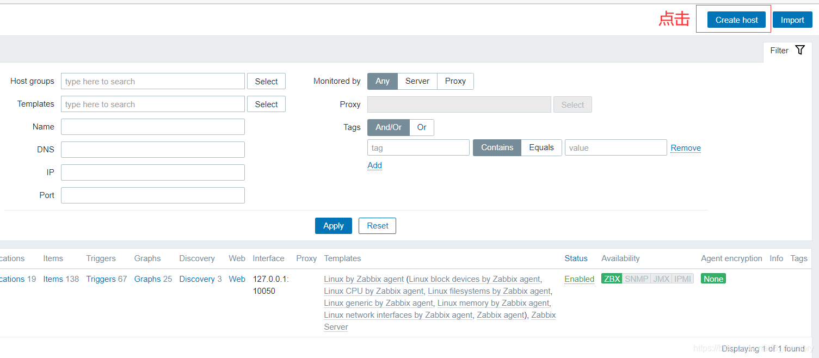Set Monitored by to Any

pos(383,81)
